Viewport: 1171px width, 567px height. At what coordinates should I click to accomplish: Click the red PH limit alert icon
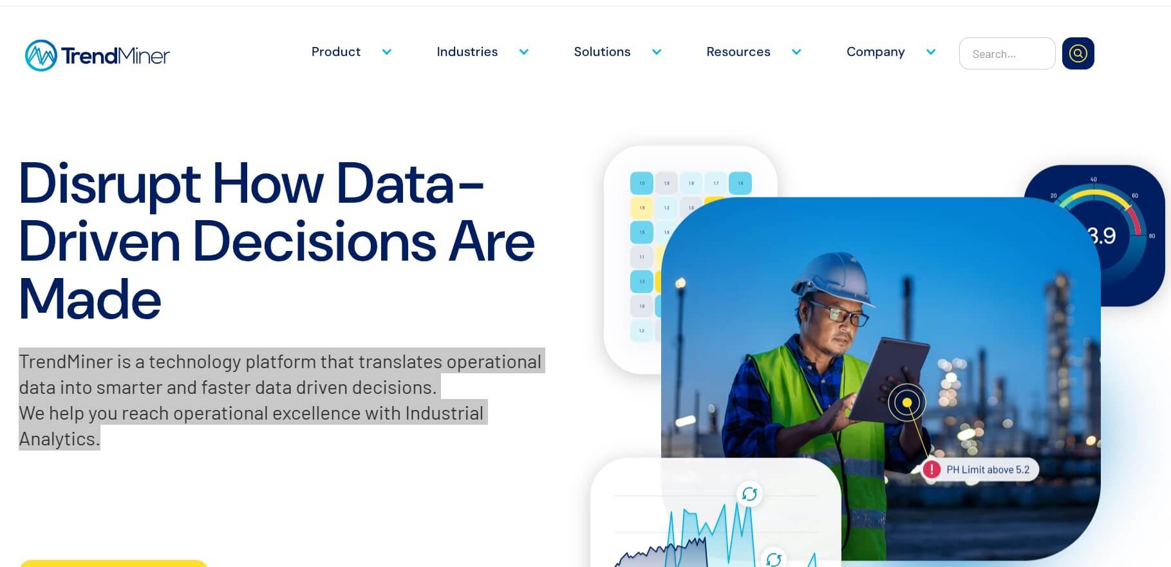(932, 470)
